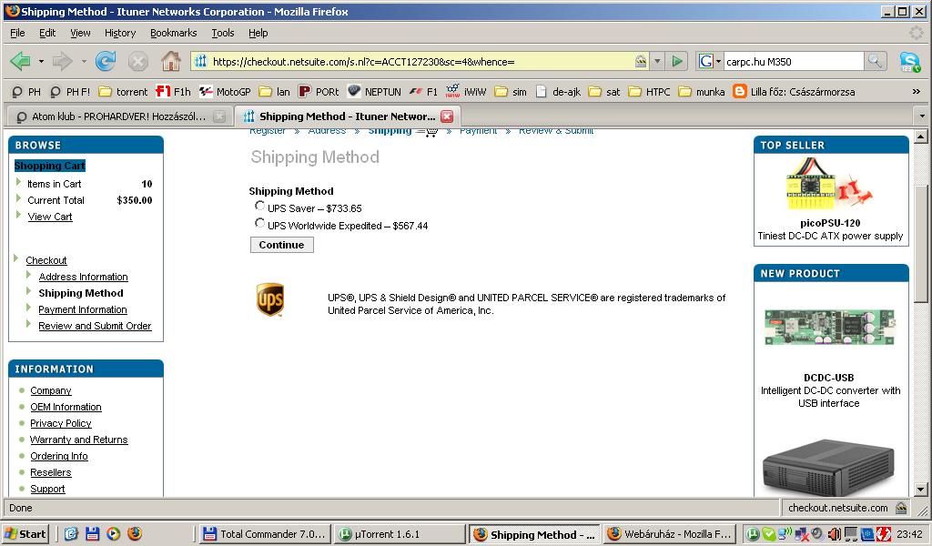932x546 pixels.
Task: Open the Checkout link in the sidebar
Action: coord(46,260)
